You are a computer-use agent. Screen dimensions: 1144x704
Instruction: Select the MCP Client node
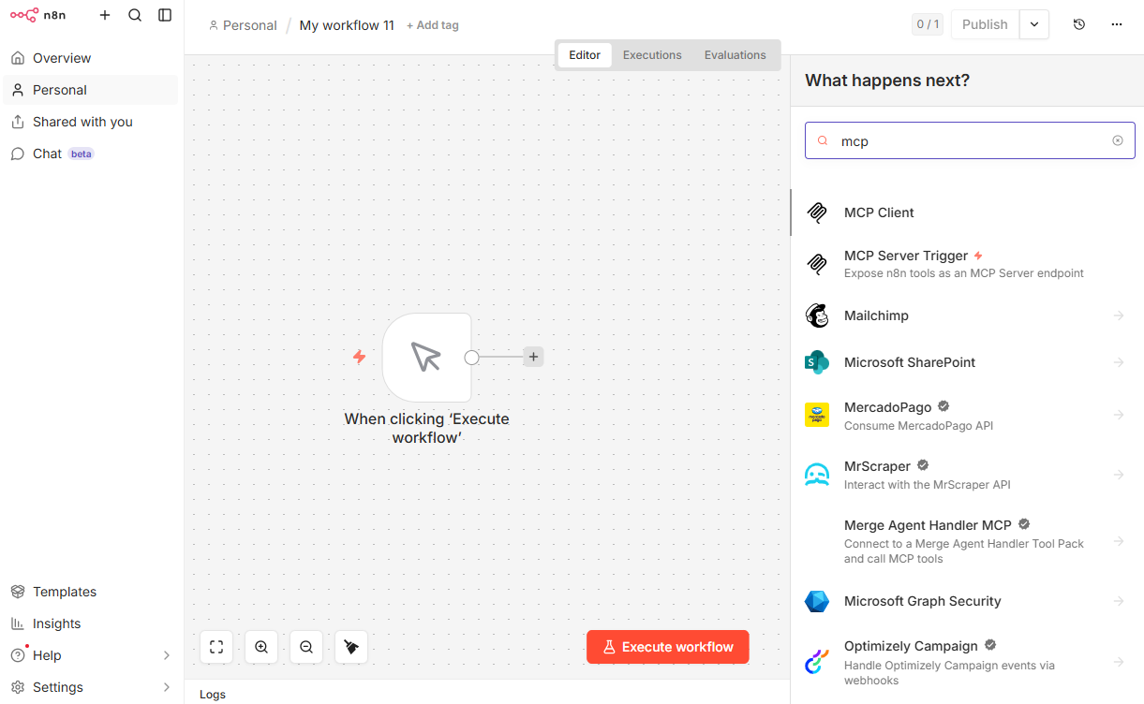coord(967,213)
